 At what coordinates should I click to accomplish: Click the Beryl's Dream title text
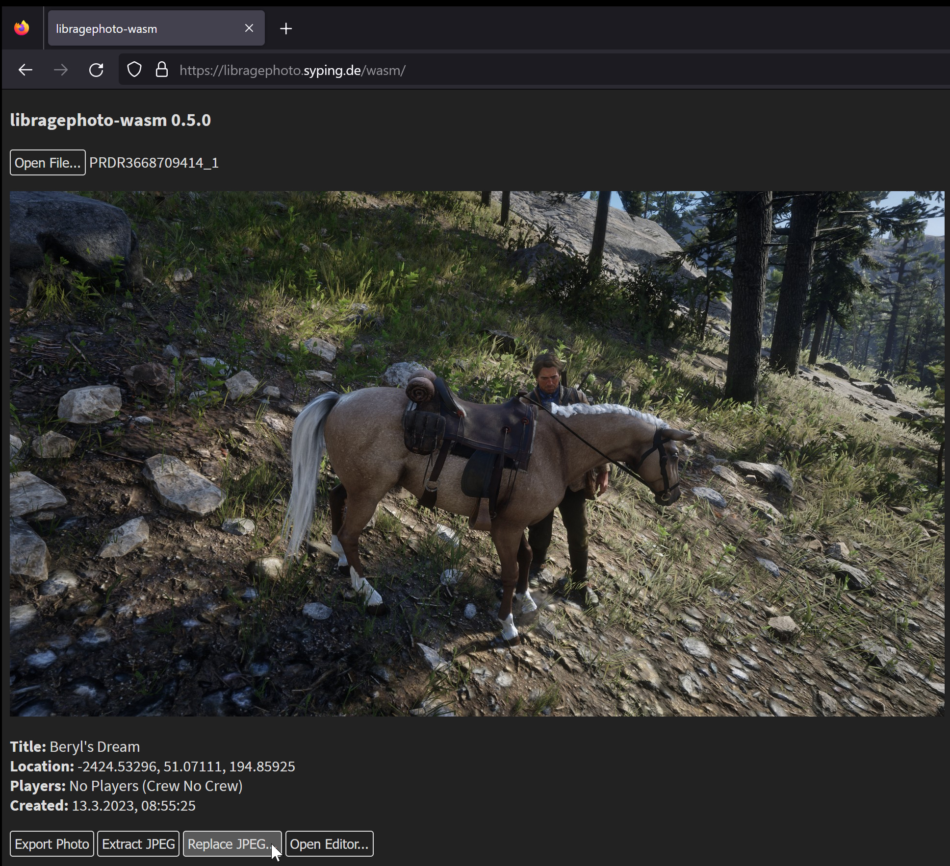pos(95,746)
